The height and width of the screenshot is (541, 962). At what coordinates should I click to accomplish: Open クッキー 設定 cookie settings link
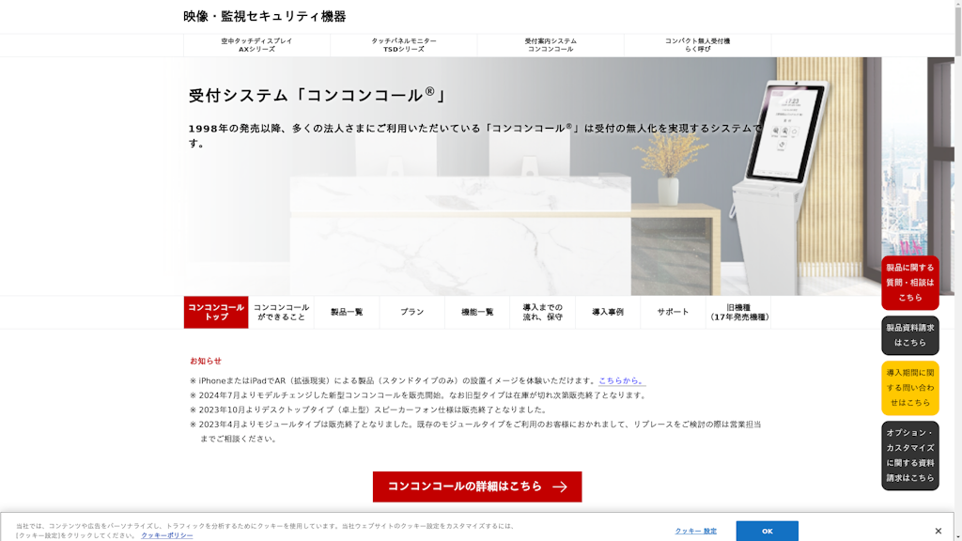(695, 531)
